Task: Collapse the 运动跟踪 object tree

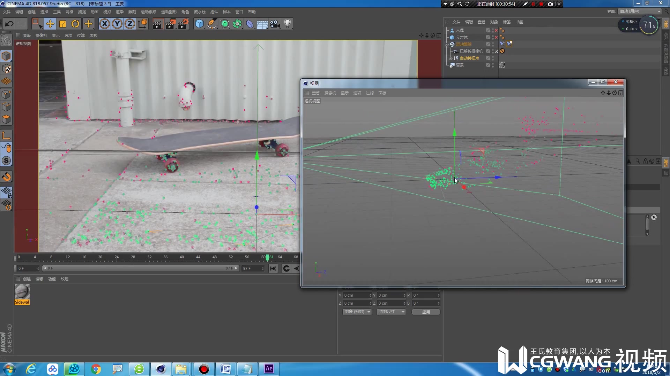Action: point(447,44)
